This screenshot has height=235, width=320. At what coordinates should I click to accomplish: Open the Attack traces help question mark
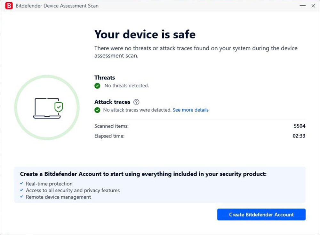pos(137,102)
